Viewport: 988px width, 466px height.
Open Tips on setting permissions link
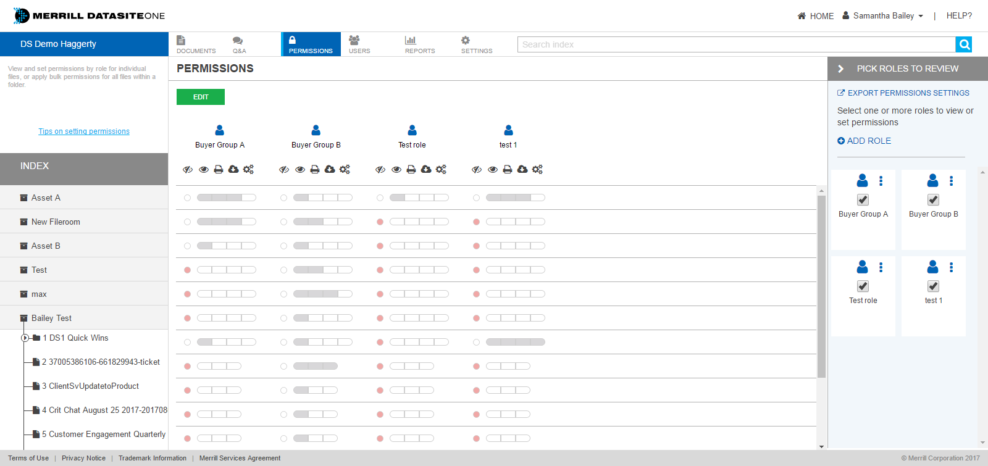(x=84, y=131)
